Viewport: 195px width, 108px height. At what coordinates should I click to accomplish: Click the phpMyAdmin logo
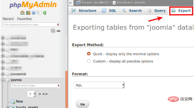click(33, 5)
